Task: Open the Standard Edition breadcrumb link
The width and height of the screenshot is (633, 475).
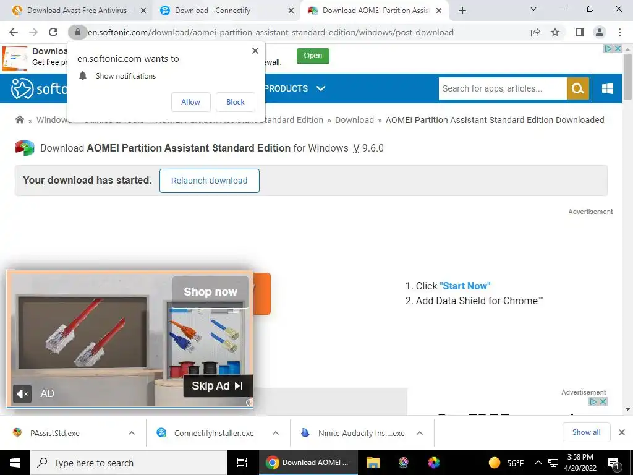Action: click(x=239, y=120)
